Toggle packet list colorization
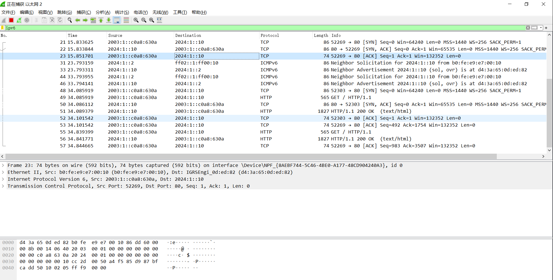The image size is (553, 280). tap(126, 20)
